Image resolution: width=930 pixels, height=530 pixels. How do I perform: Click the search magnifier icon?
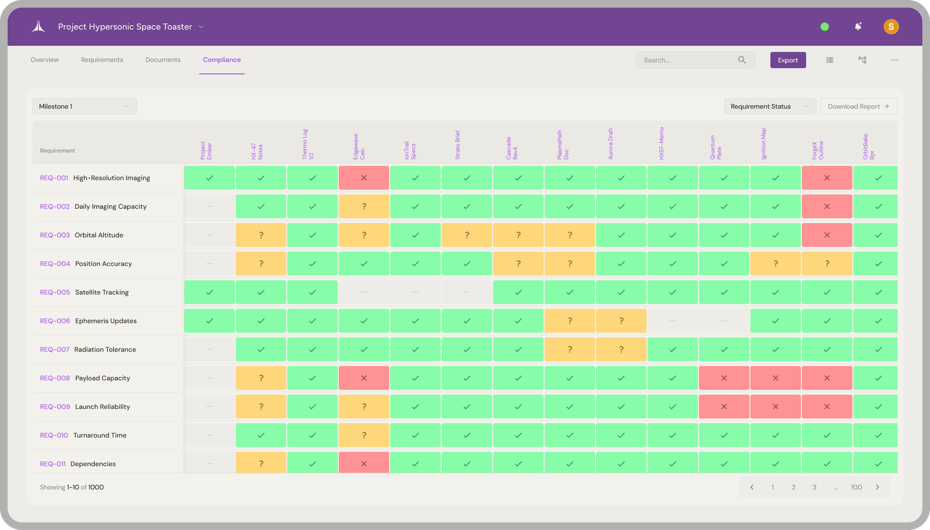coord(742,60)
